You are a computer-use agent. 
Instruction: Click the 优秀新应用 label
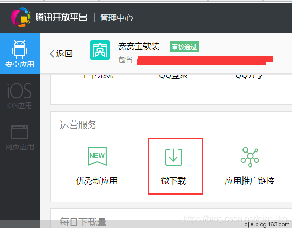(x=97, y=180)
